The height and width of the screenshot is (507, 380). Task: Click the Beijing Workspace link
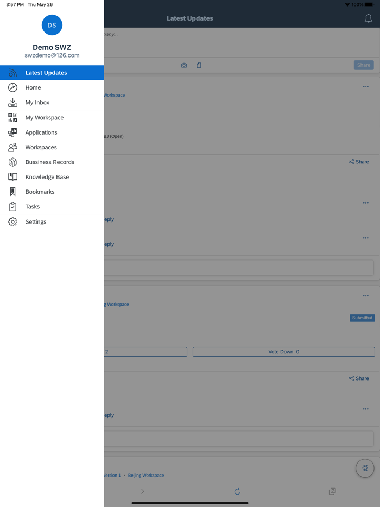[146, 476]
